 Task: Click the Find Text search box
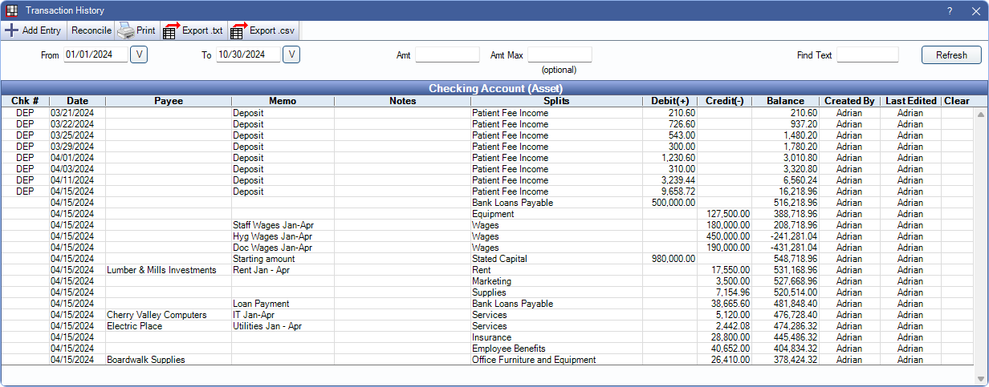867,55
